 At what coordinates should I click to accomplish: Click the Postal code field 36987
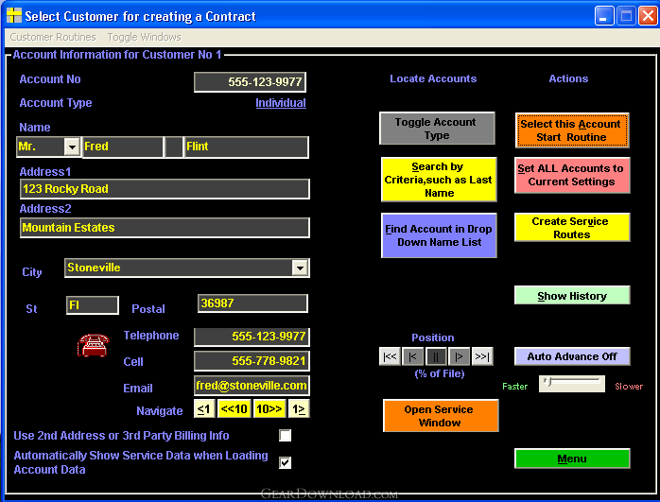(x=252, y=303)
